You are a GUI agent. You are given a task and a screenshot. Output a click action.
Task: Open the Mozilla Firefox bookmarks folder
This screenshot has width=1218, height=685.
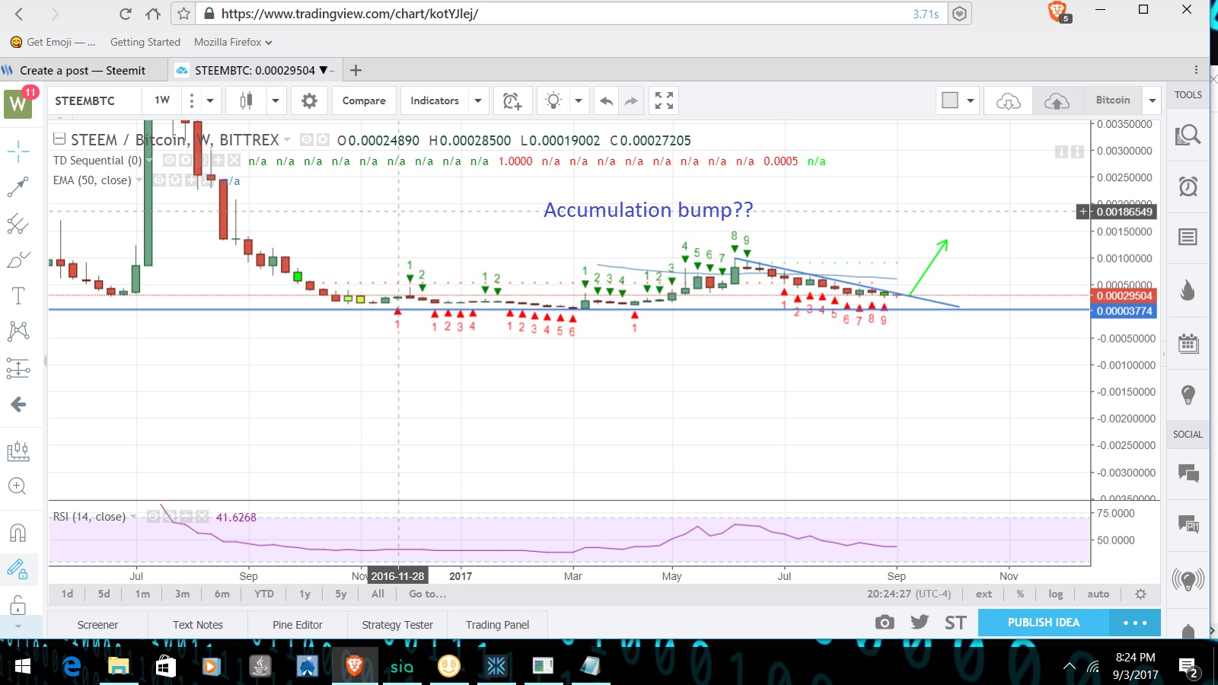click(233, 42)
